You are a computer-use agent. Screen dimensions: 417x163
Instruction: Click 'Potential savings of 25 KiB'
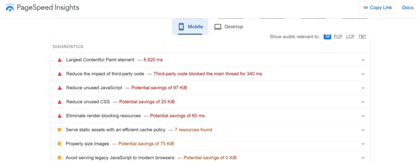click(147, 102)
